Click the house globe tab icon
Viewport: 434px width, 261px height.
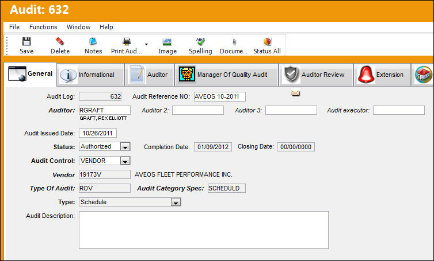[x=423, y=75]
